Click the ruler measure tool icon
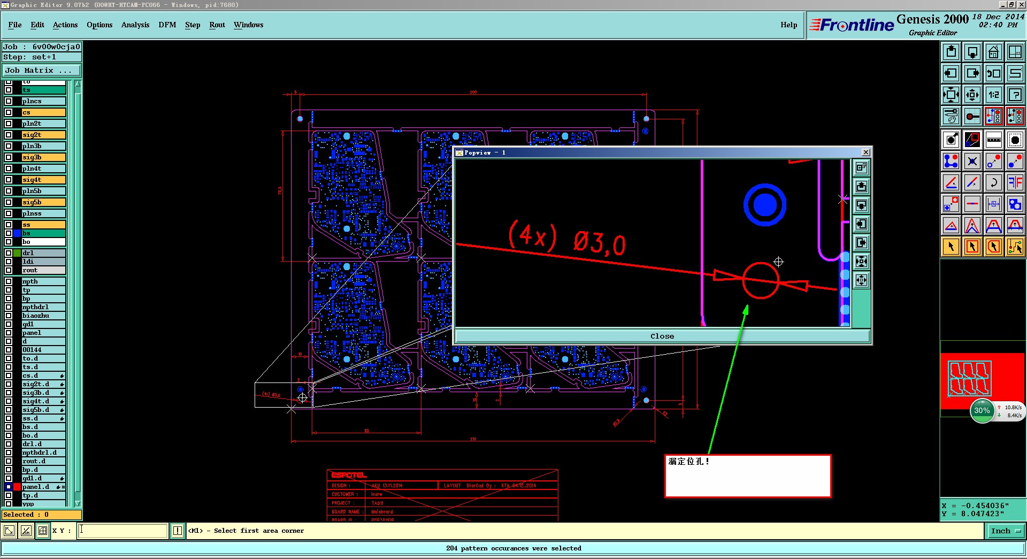The height and width of the screenshot is (559, 1027). click(x=994, y=140)
